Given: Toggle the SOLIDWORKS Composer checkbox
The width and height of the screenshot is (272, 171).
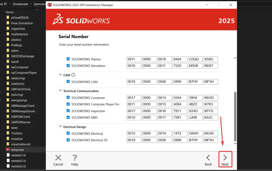Looking at the screenshot, I should tap(68, 97).
